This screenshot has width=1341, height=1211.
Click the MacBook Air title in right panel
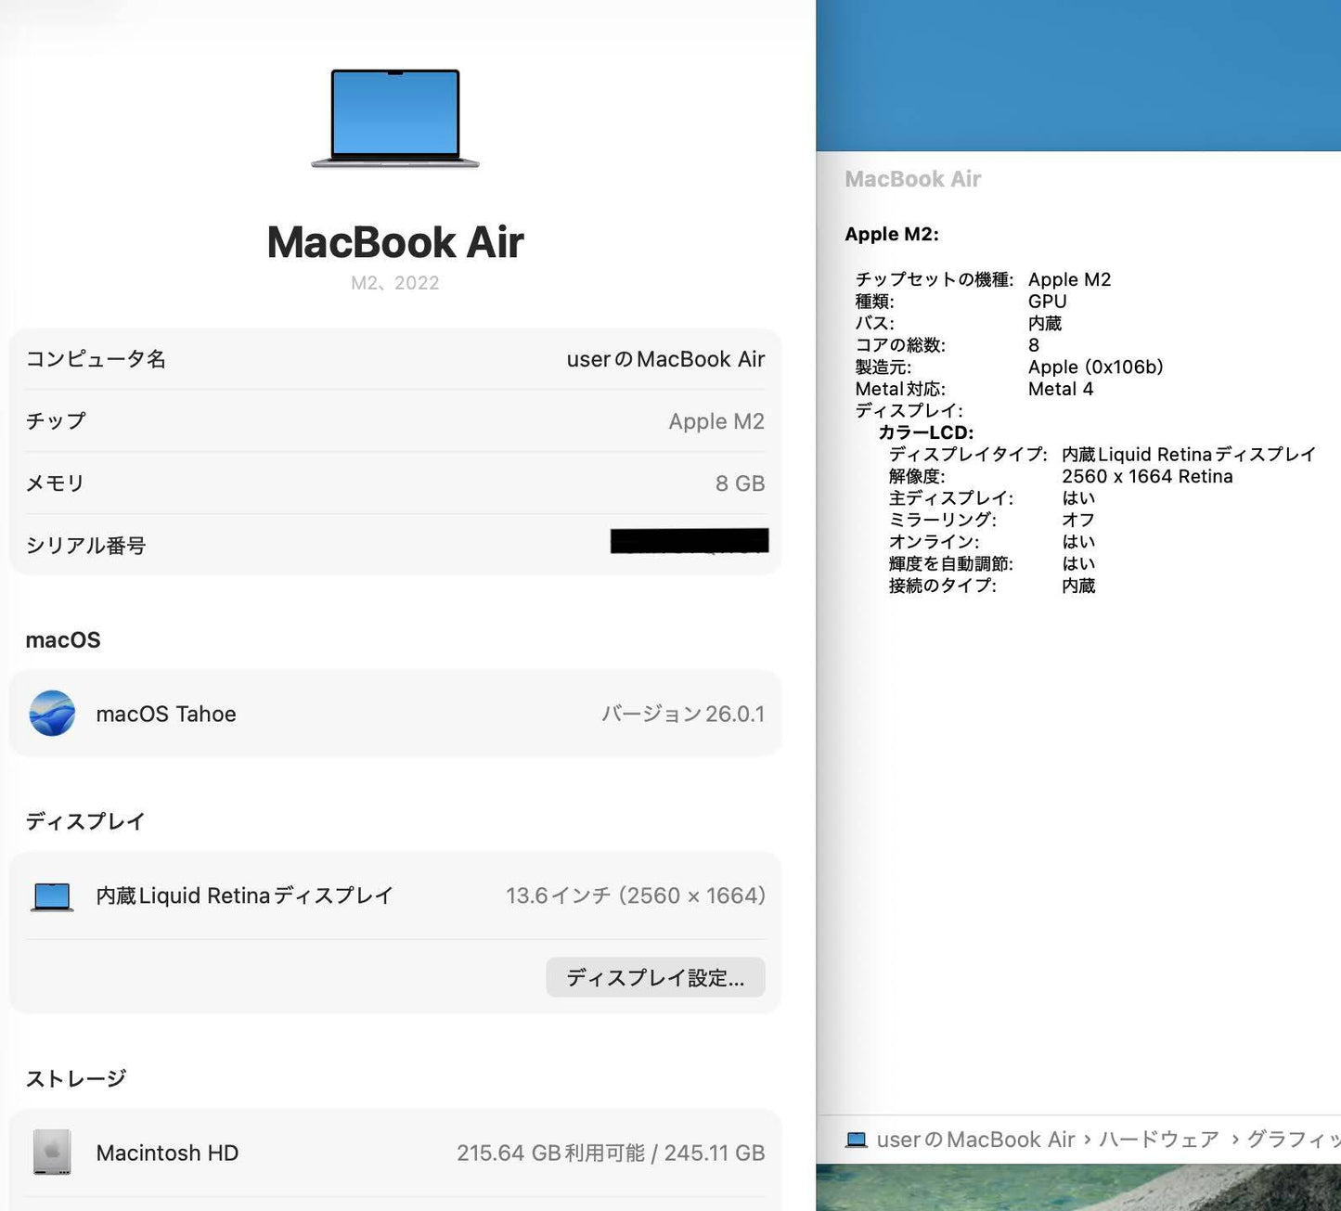point(913,178)
